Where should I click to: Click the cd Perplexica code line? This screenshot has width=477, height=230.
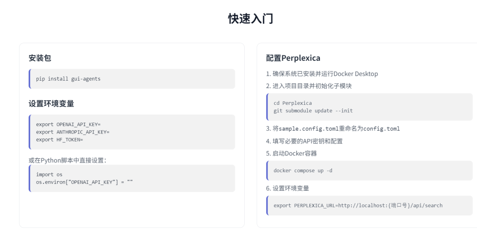(x=293, y=103)
